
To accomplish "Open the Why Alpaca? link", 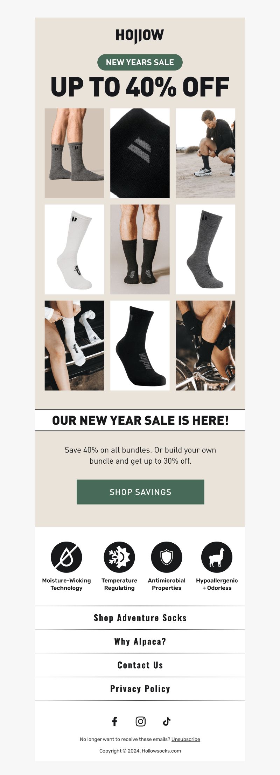I will tap(140, 641).
